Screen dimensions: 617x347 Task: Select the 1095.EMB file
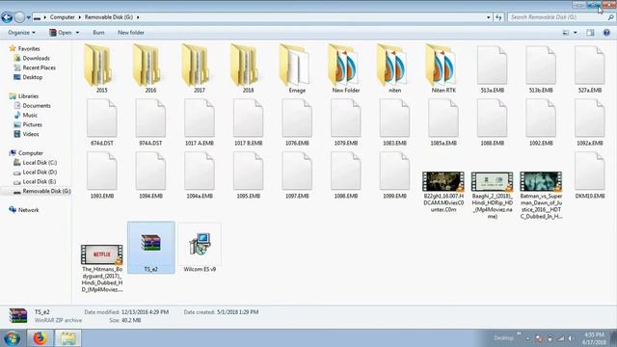[248, 175]
